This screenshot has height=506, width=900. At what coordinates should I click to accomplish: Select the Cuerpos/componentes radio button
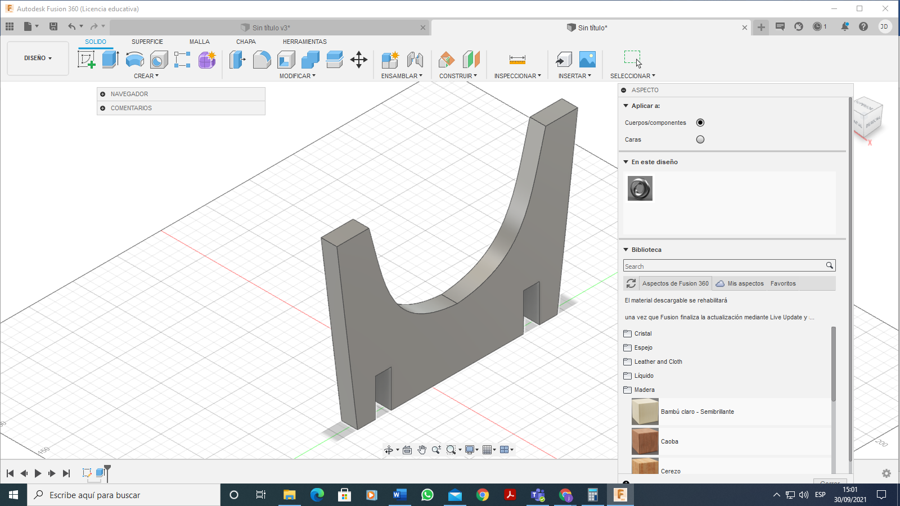(x=700, y=123)
